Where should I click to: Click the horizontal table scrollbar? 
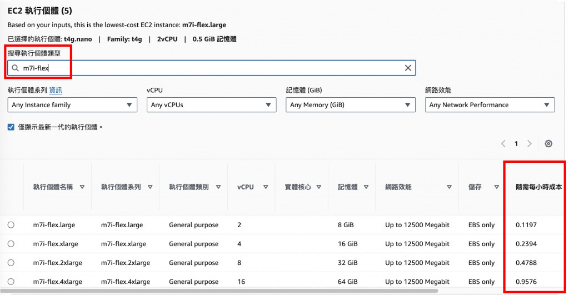[x=222, y=291]
